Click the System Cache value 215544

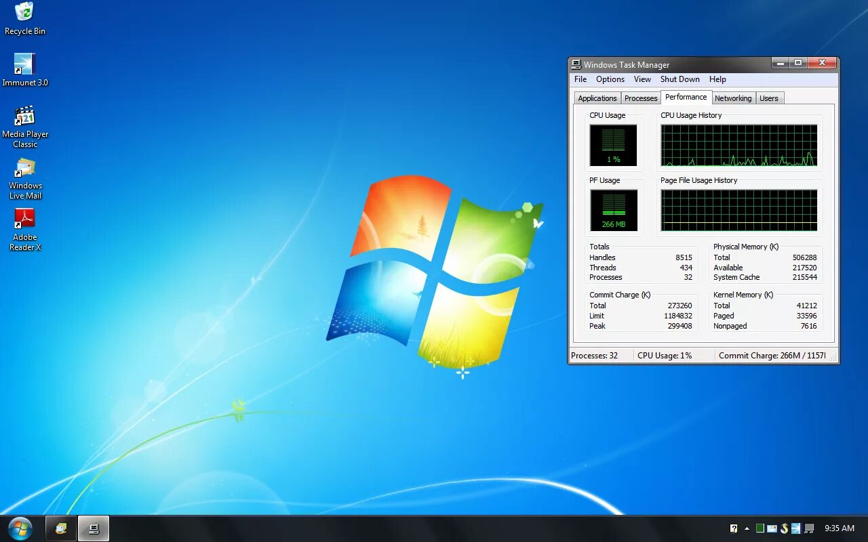coord(804,277)
